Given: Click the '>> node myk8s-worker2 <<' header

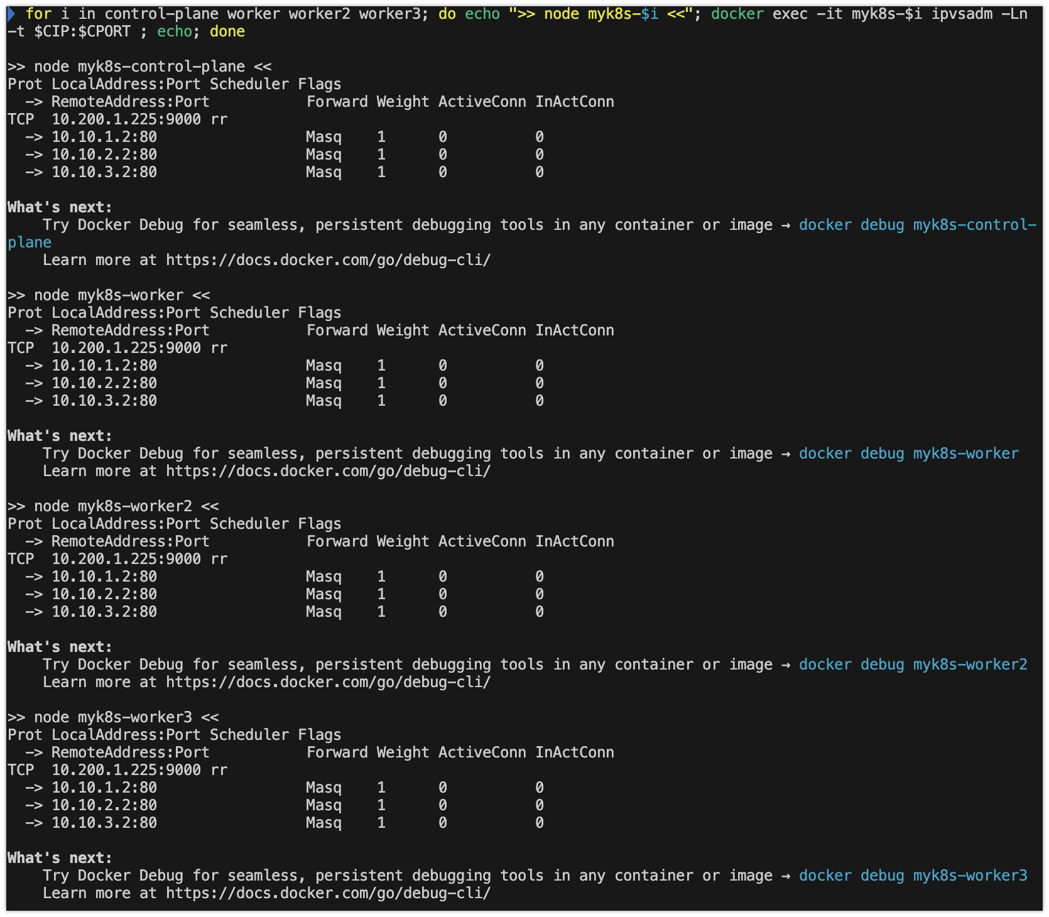Looking at the screenshot, I should point(113,506).
